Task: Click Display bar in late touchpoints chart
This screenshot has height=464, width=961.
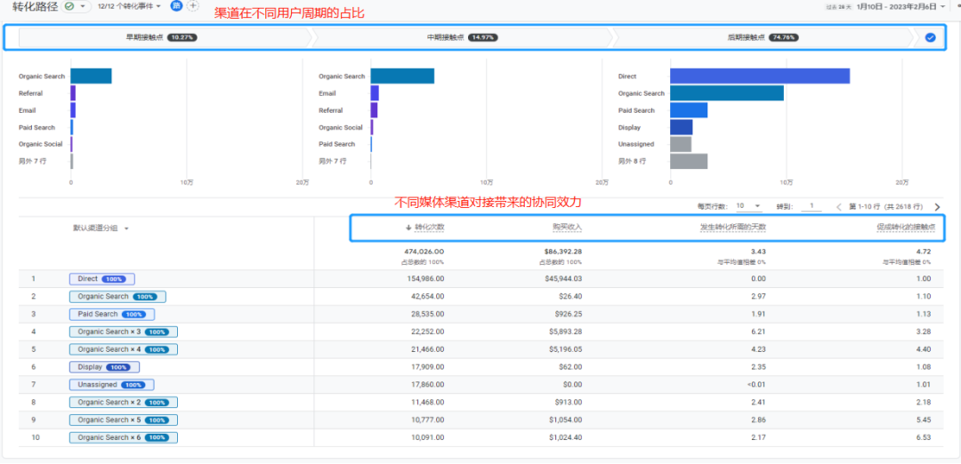Action: pos(681,127)
